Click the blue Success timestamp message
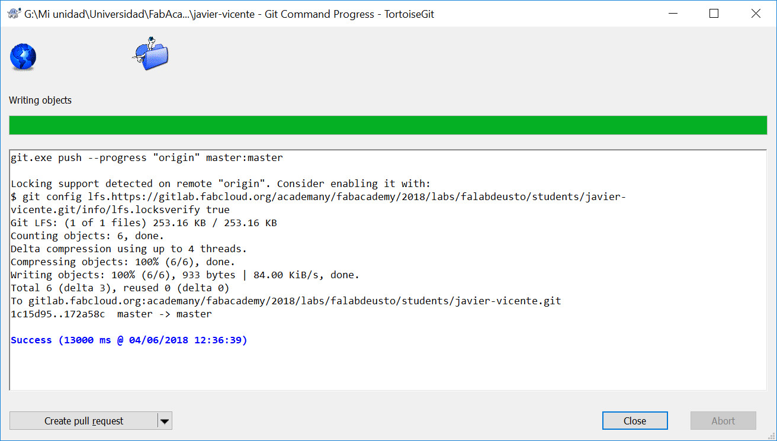Image resolution: width=777 pixels, height=441 pixels. pos(129,340)
